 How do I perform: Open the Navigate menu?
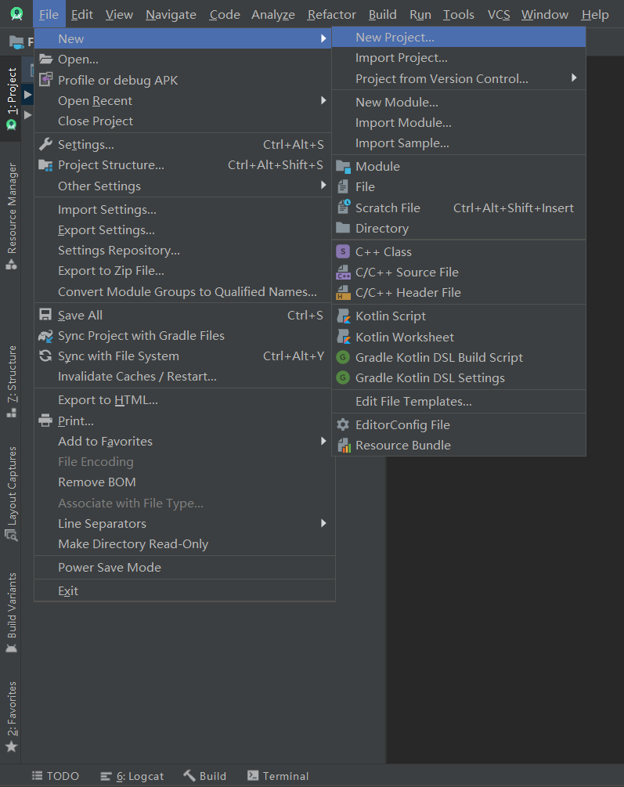tap(171, 15)
